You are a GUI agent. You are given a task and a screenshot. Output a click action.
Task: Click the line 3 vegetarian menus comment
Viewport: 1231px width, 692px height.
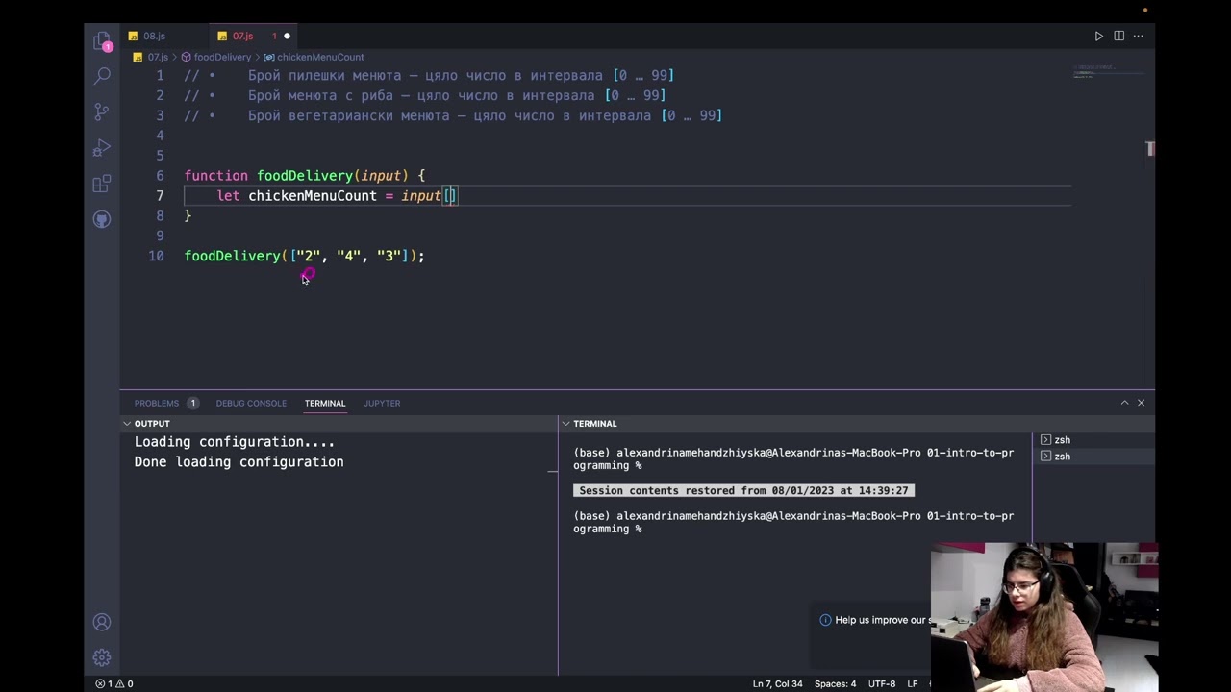(453, 116)
